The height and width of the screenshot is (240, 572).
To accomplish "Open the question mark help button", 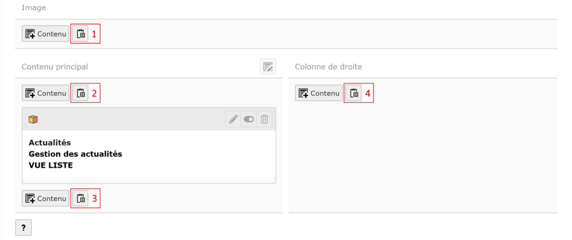I will [23, 228].
